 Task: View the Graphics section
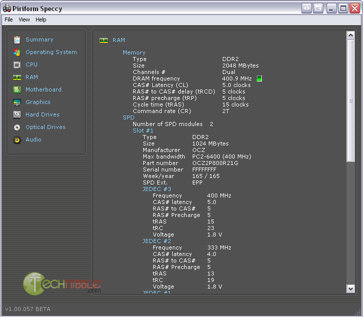click(x=38, y=102)
